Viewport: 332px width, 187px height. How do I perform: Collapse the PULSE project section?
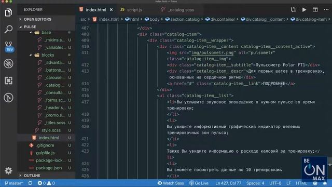tap(46, 26)
